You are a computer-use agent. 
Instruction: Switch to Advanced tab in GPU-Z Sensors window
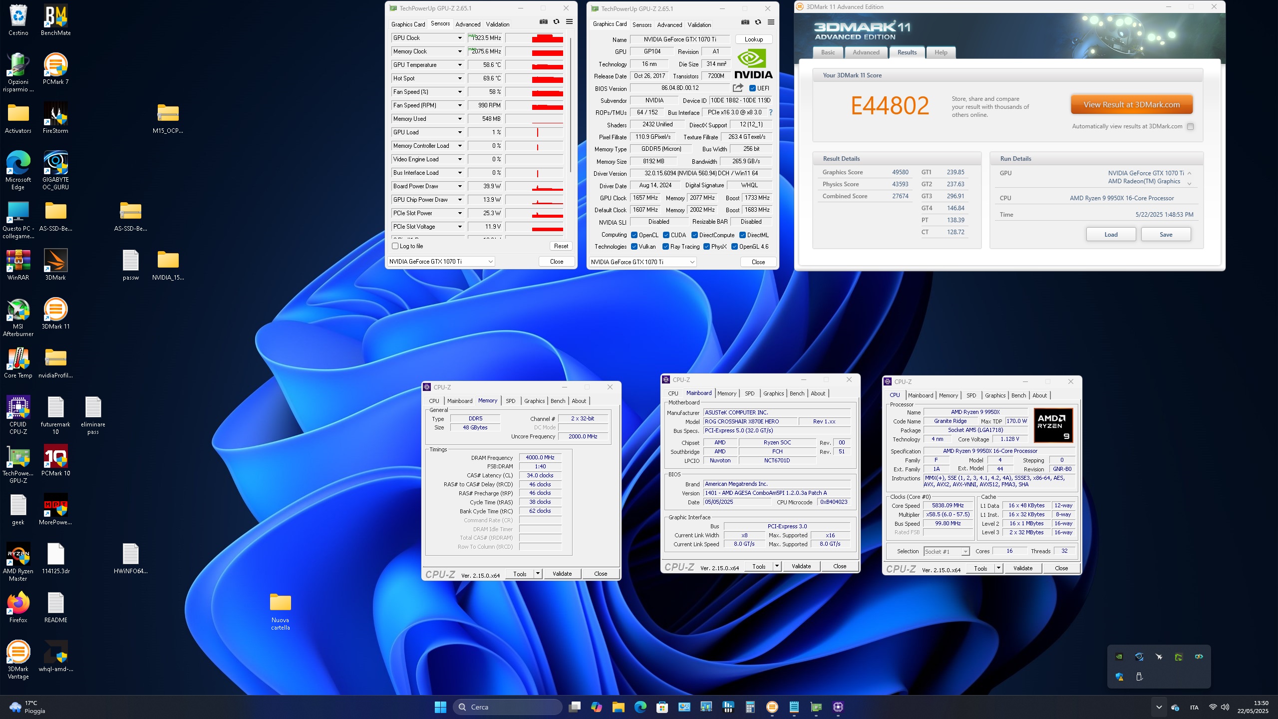point(468,24)
